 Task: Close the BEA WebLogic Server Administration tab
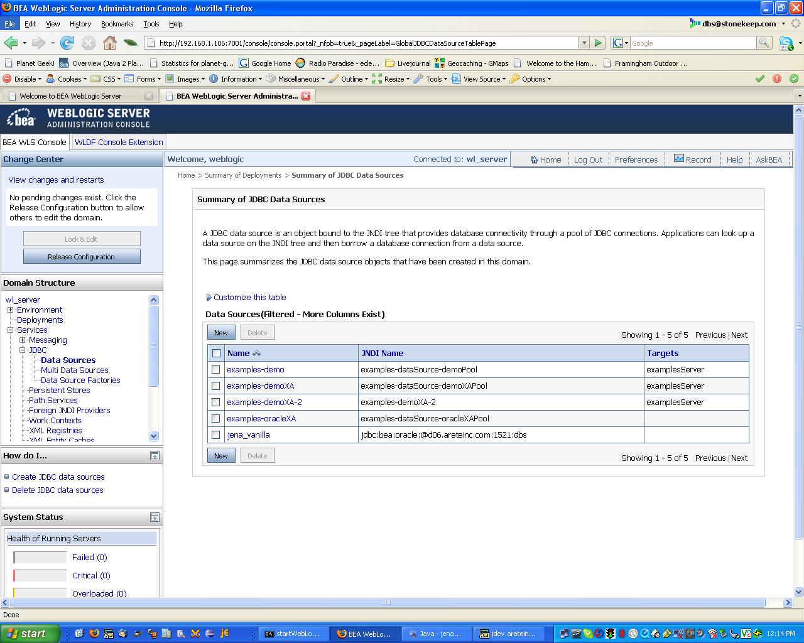[x=306, y=96]
